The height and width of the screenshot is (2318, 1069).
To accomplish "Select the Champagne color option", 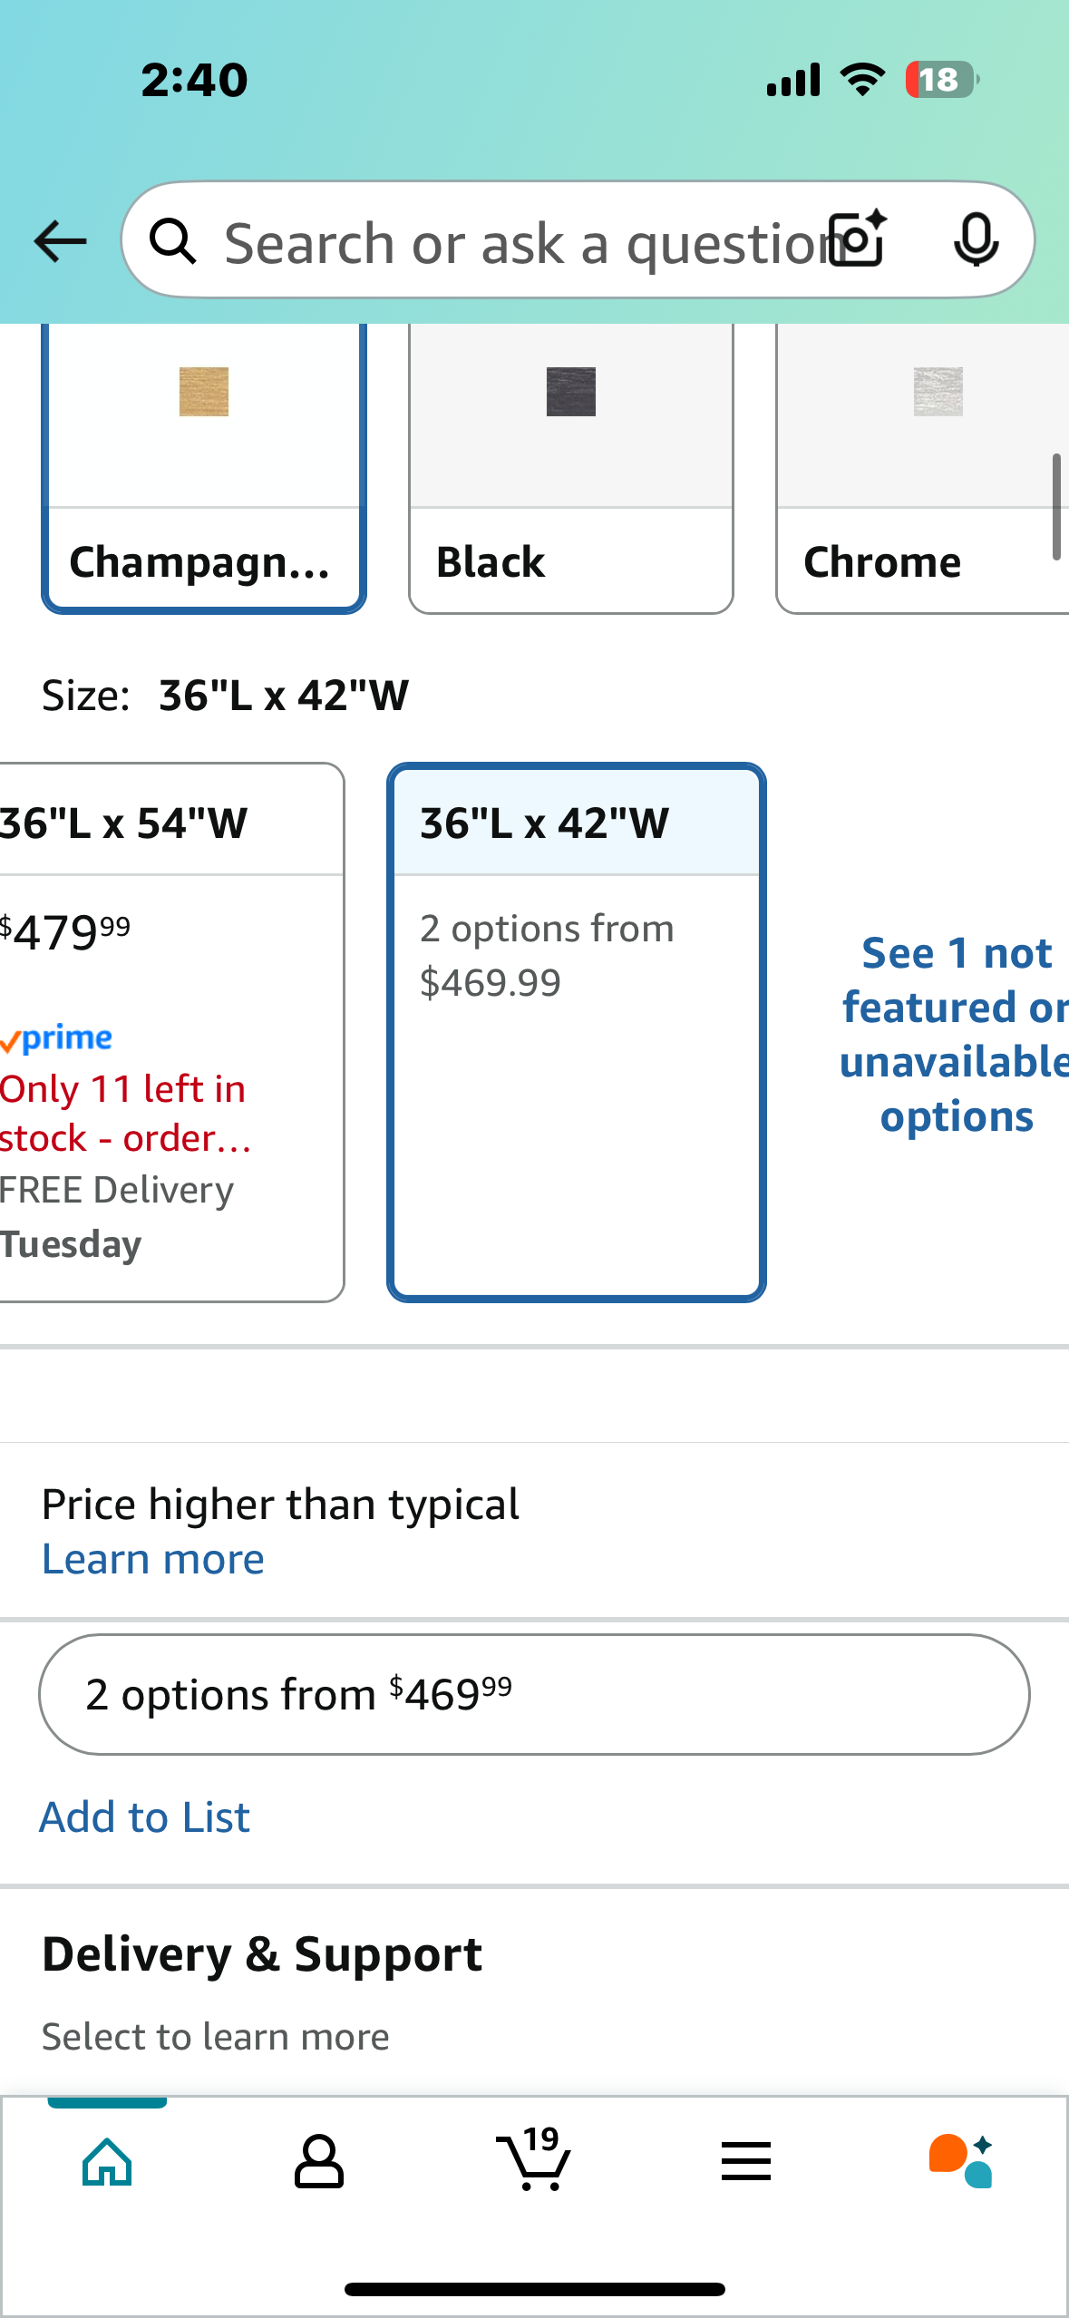I will coord(204,468).
